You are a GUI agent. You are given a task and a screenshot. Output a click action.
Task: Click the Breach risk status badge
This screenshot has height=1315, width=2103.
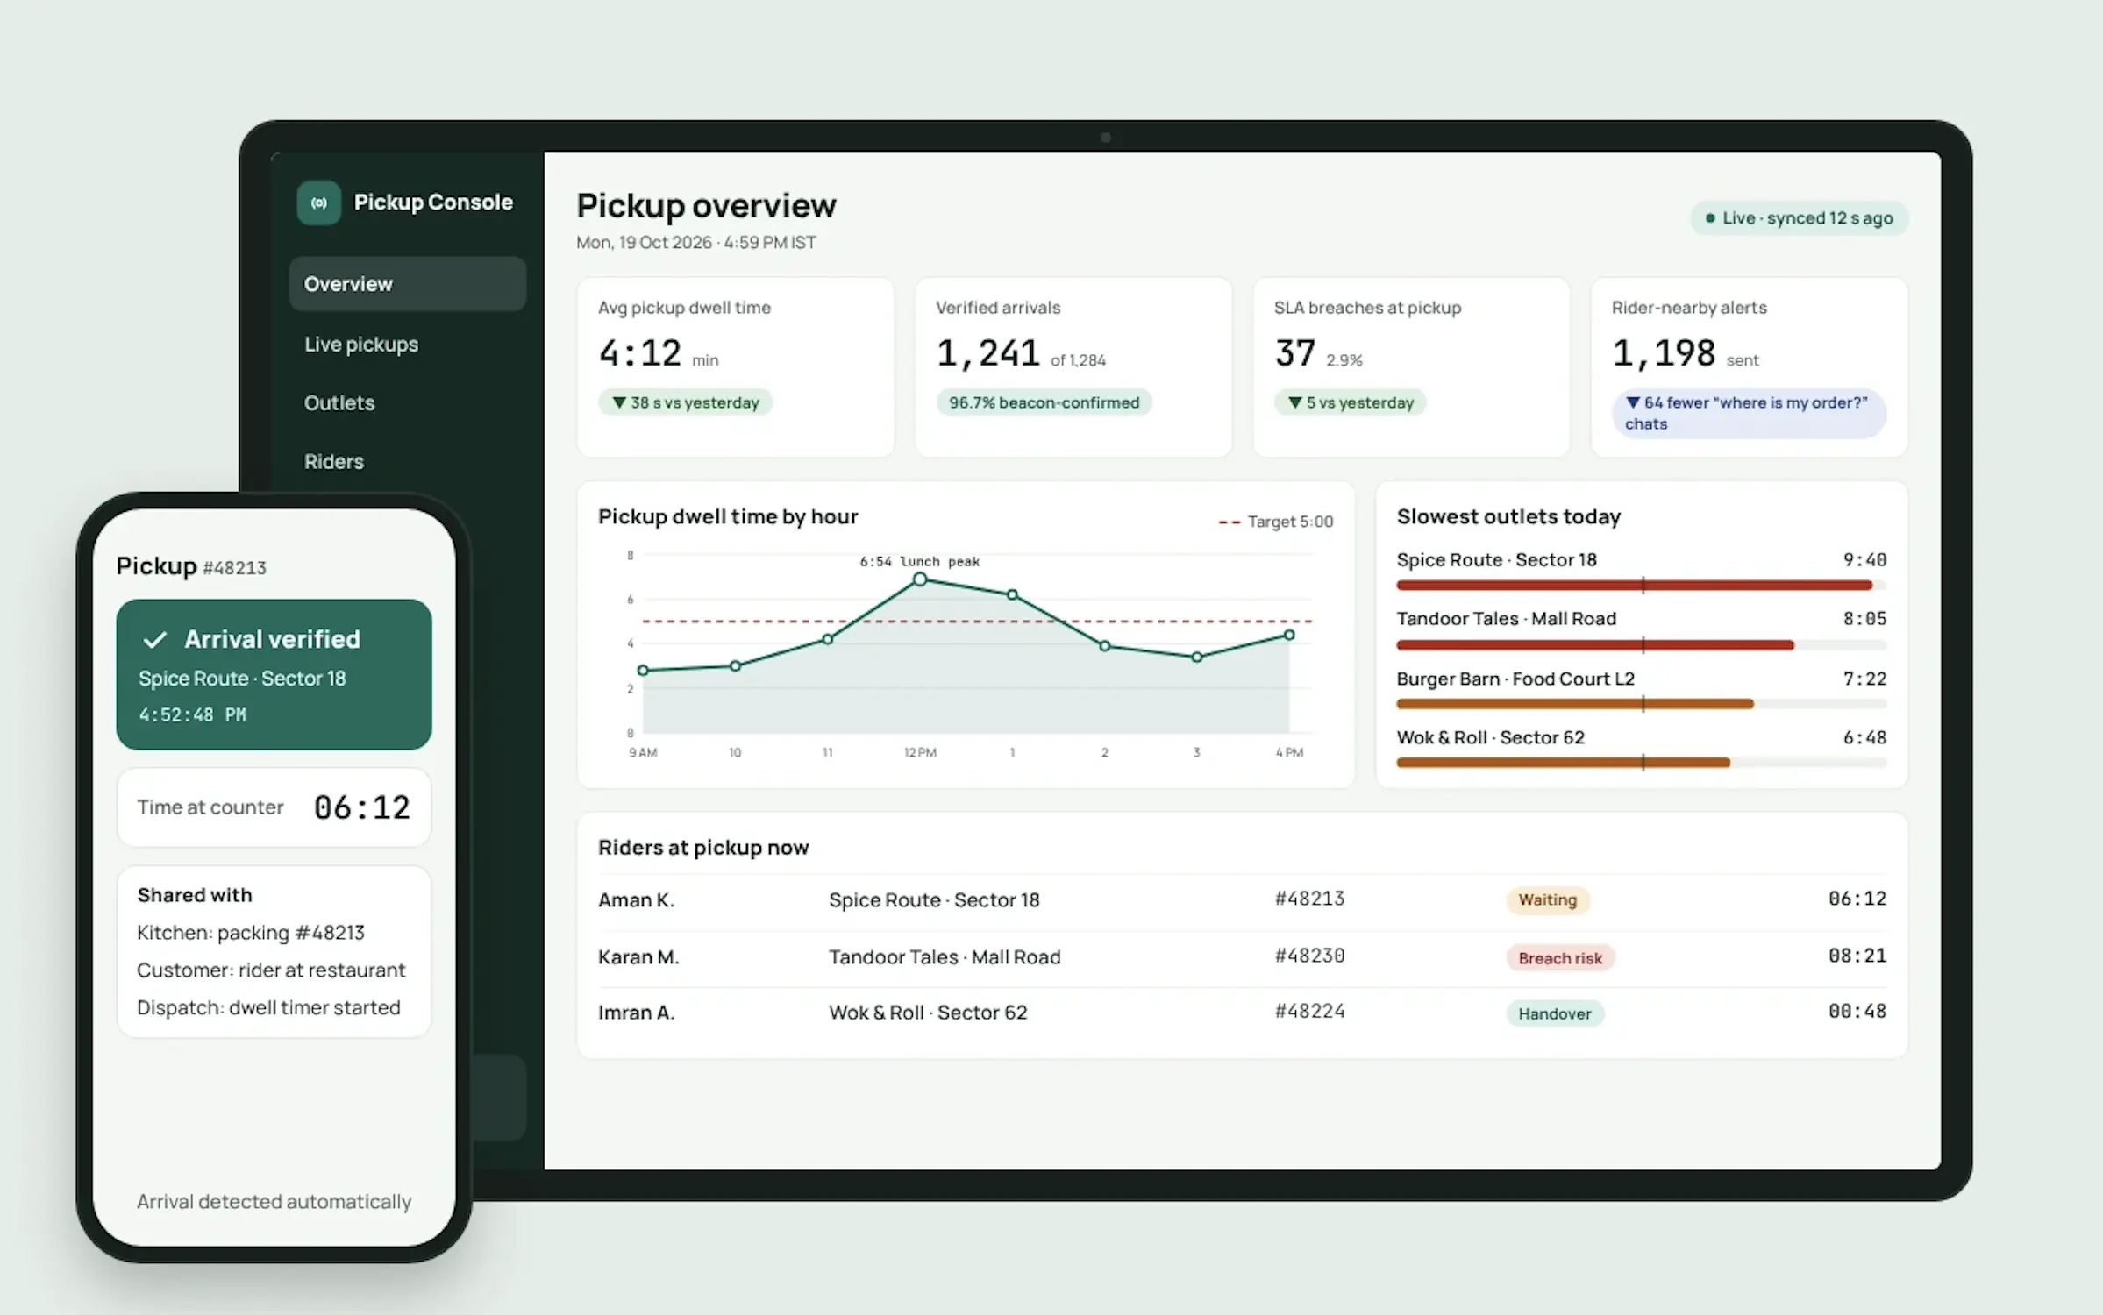click(x=1560, y=958)
